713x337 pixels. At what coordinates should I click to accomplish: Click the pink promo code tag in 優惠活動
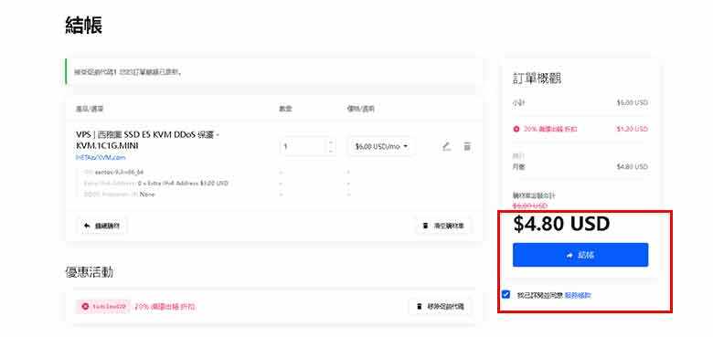(103, 307)
